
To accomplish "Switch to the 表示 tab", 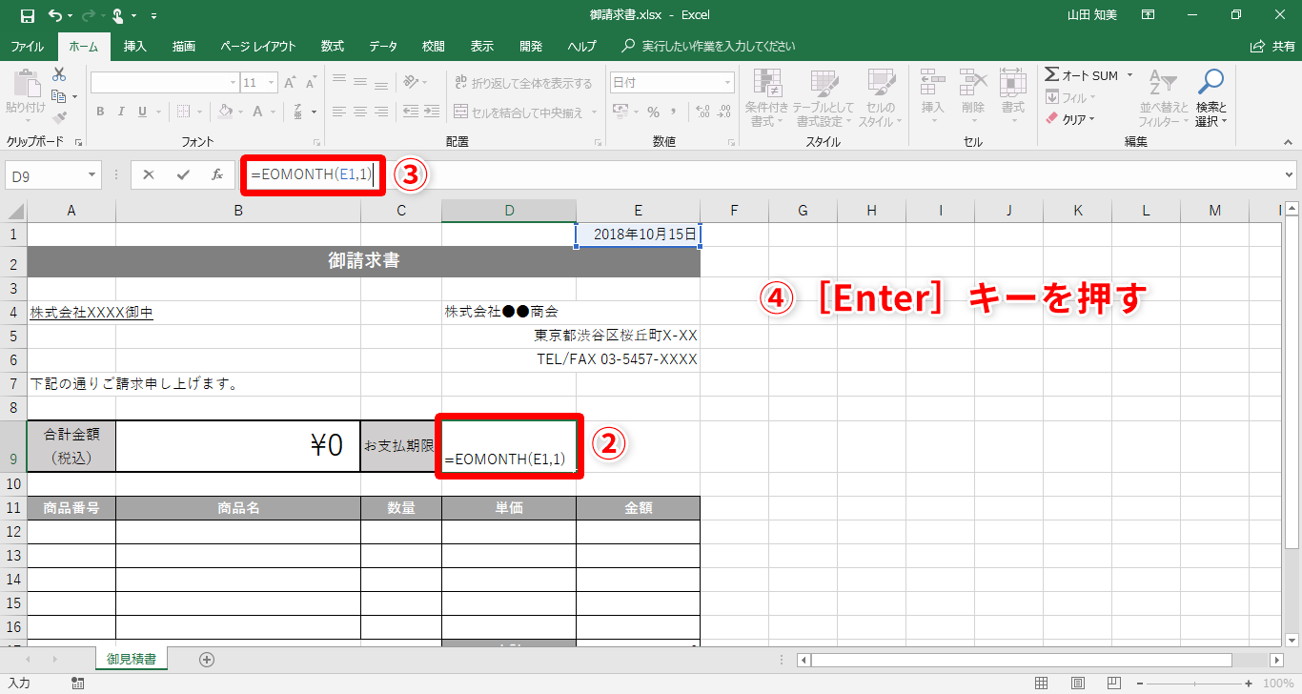I will coord(482,46).
